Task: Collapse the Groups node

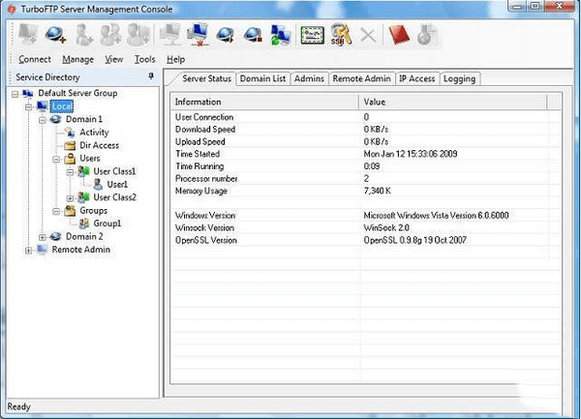Action: click(56, 211)
